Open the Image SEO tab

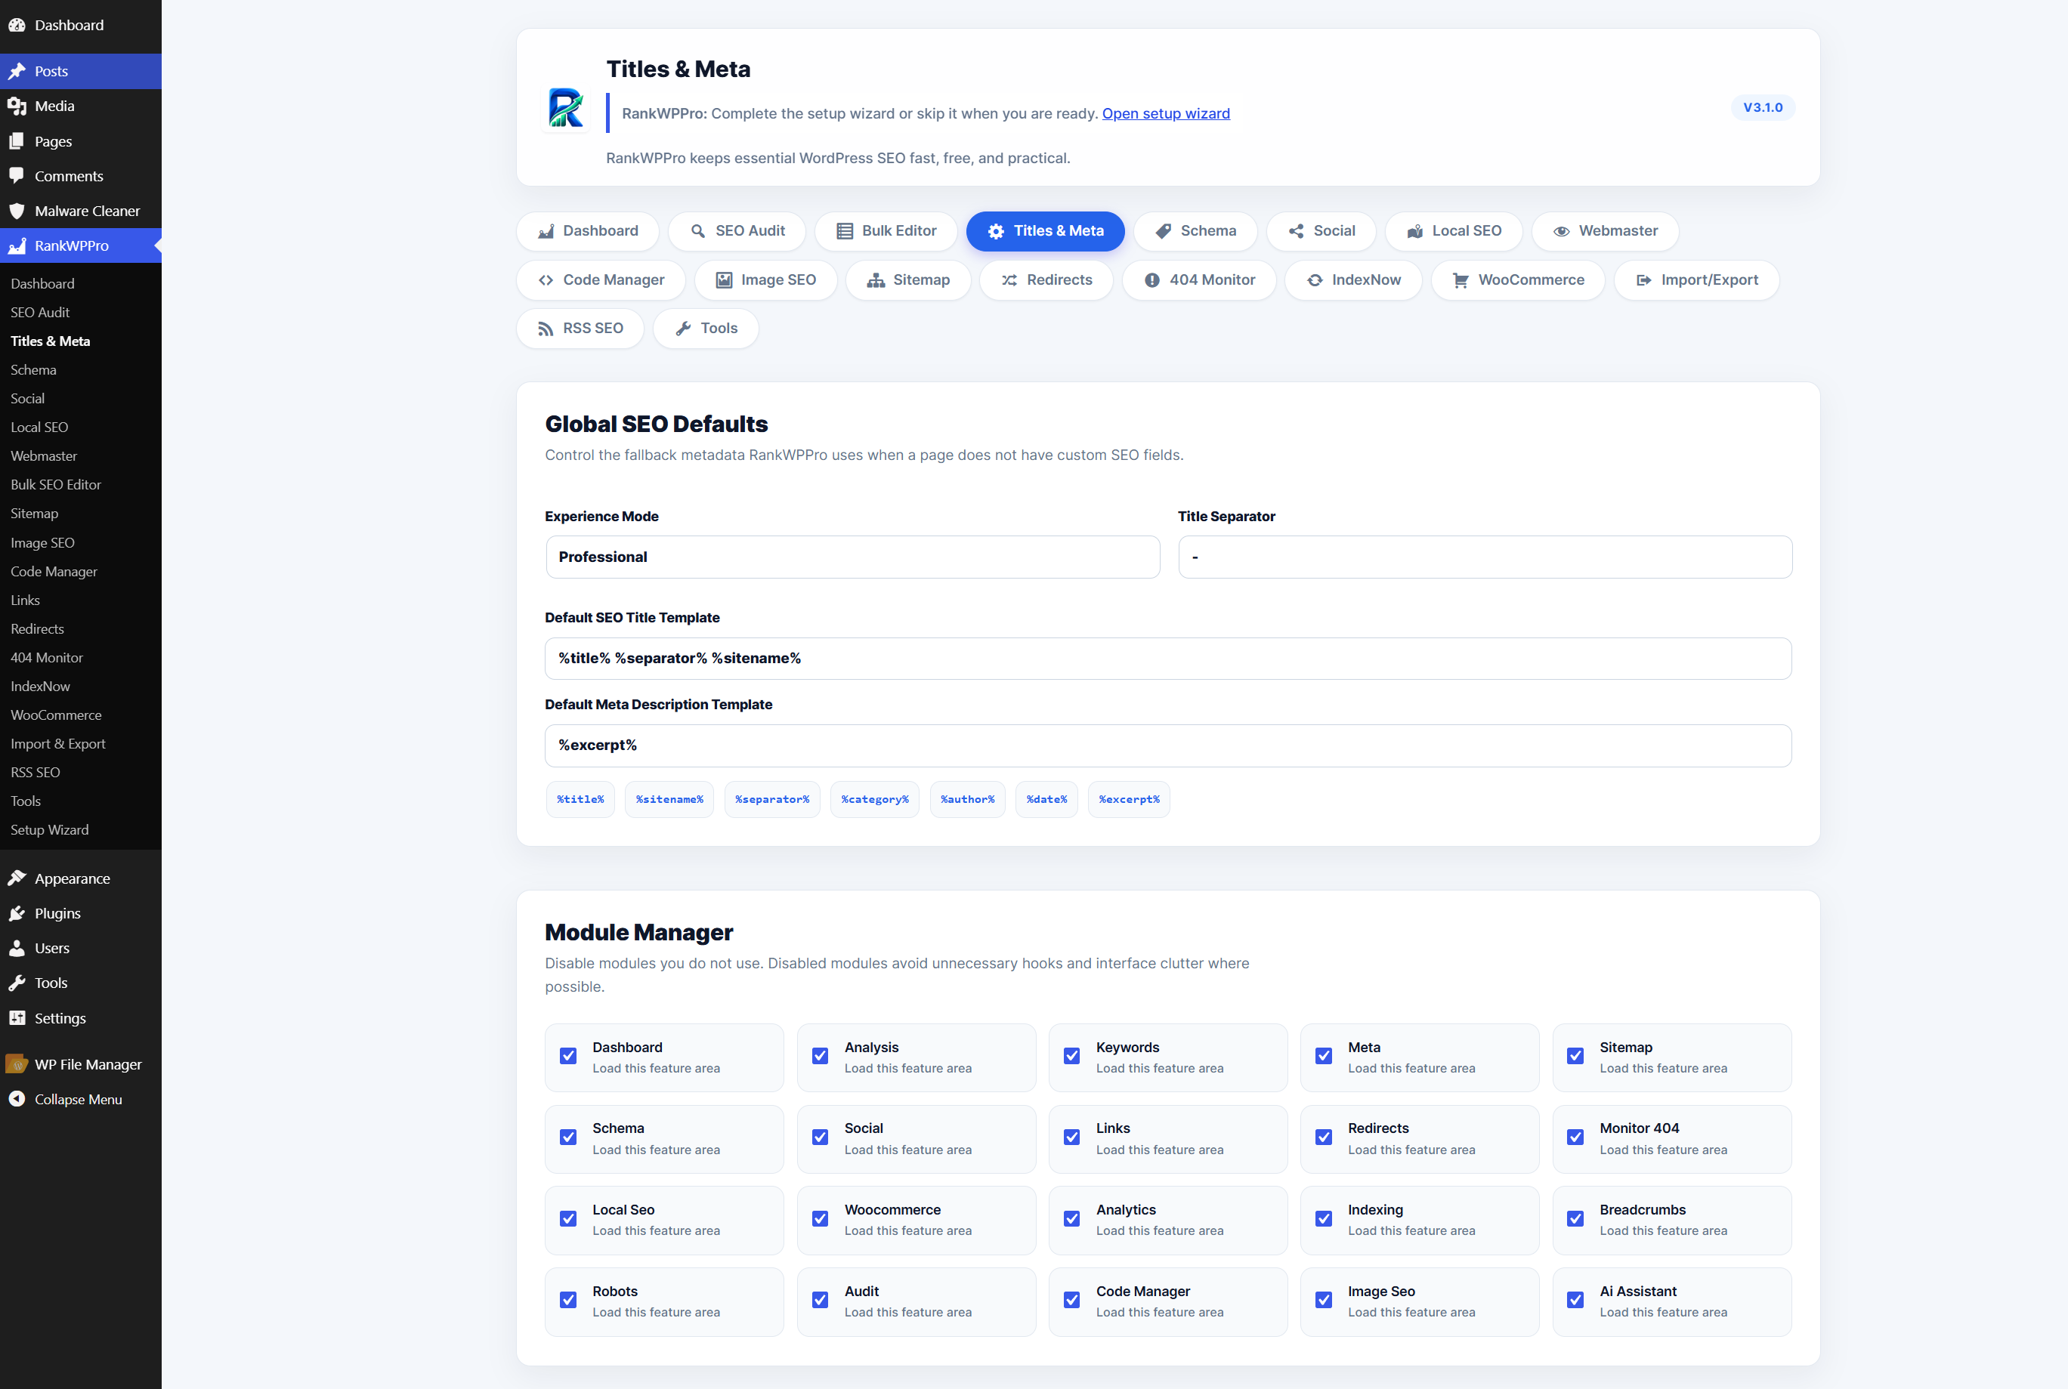[x=765, y=280]
